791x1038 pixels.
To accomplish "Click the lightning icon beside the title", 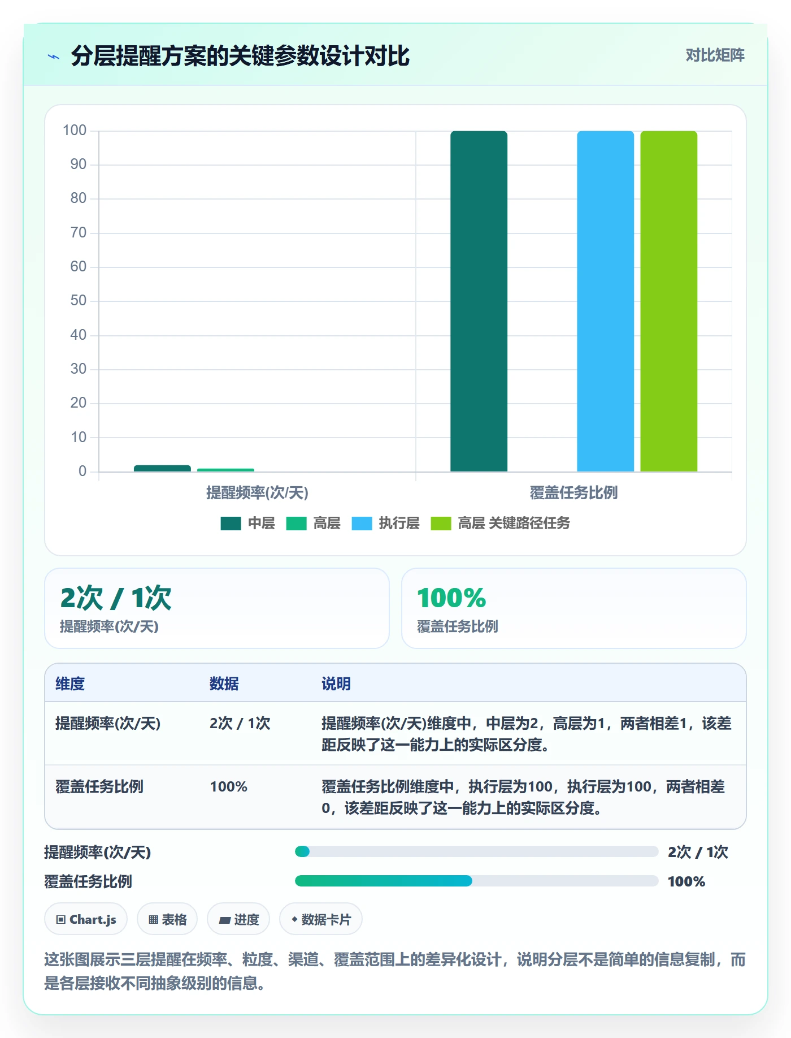I will click(x=54, y=57).
